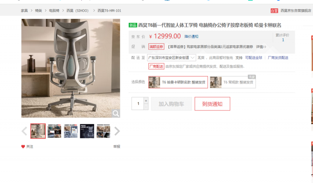Viewport: 313px width, 183px height.
Task: Click the red heart 关注 icon
Action: click(23, 147)
